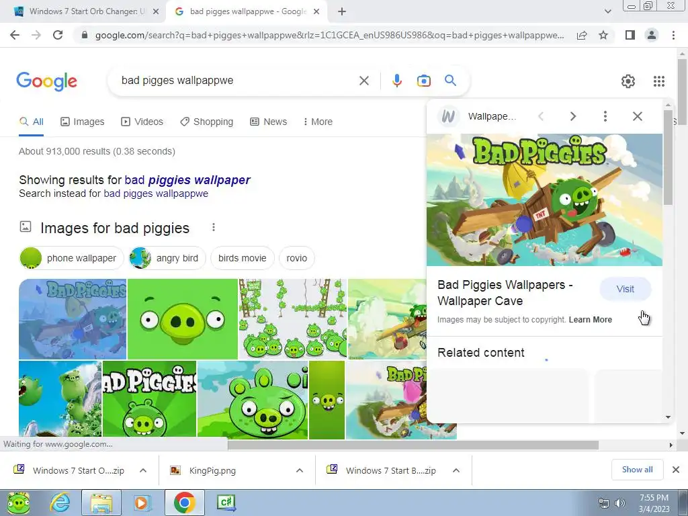Click the volume speaker tray icon
Image resolution: width=688 pixels, height=516 pixels.
(620, 503)
